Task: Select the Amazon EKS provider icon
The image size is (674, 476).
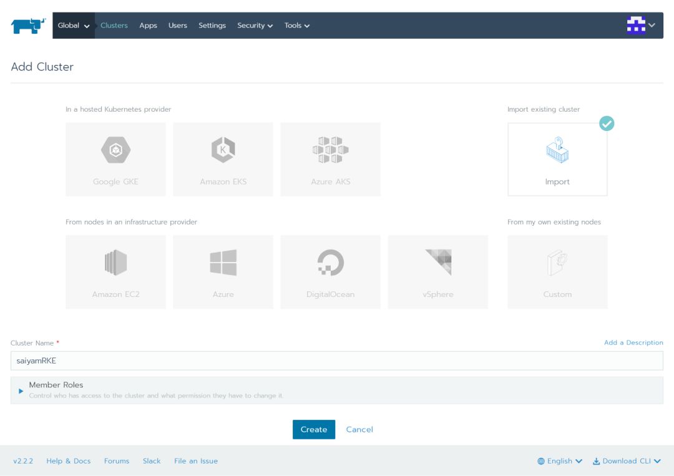Action: pos(223,150)
